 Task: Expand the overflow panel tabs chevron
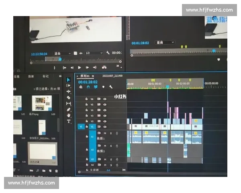point(60,76)
